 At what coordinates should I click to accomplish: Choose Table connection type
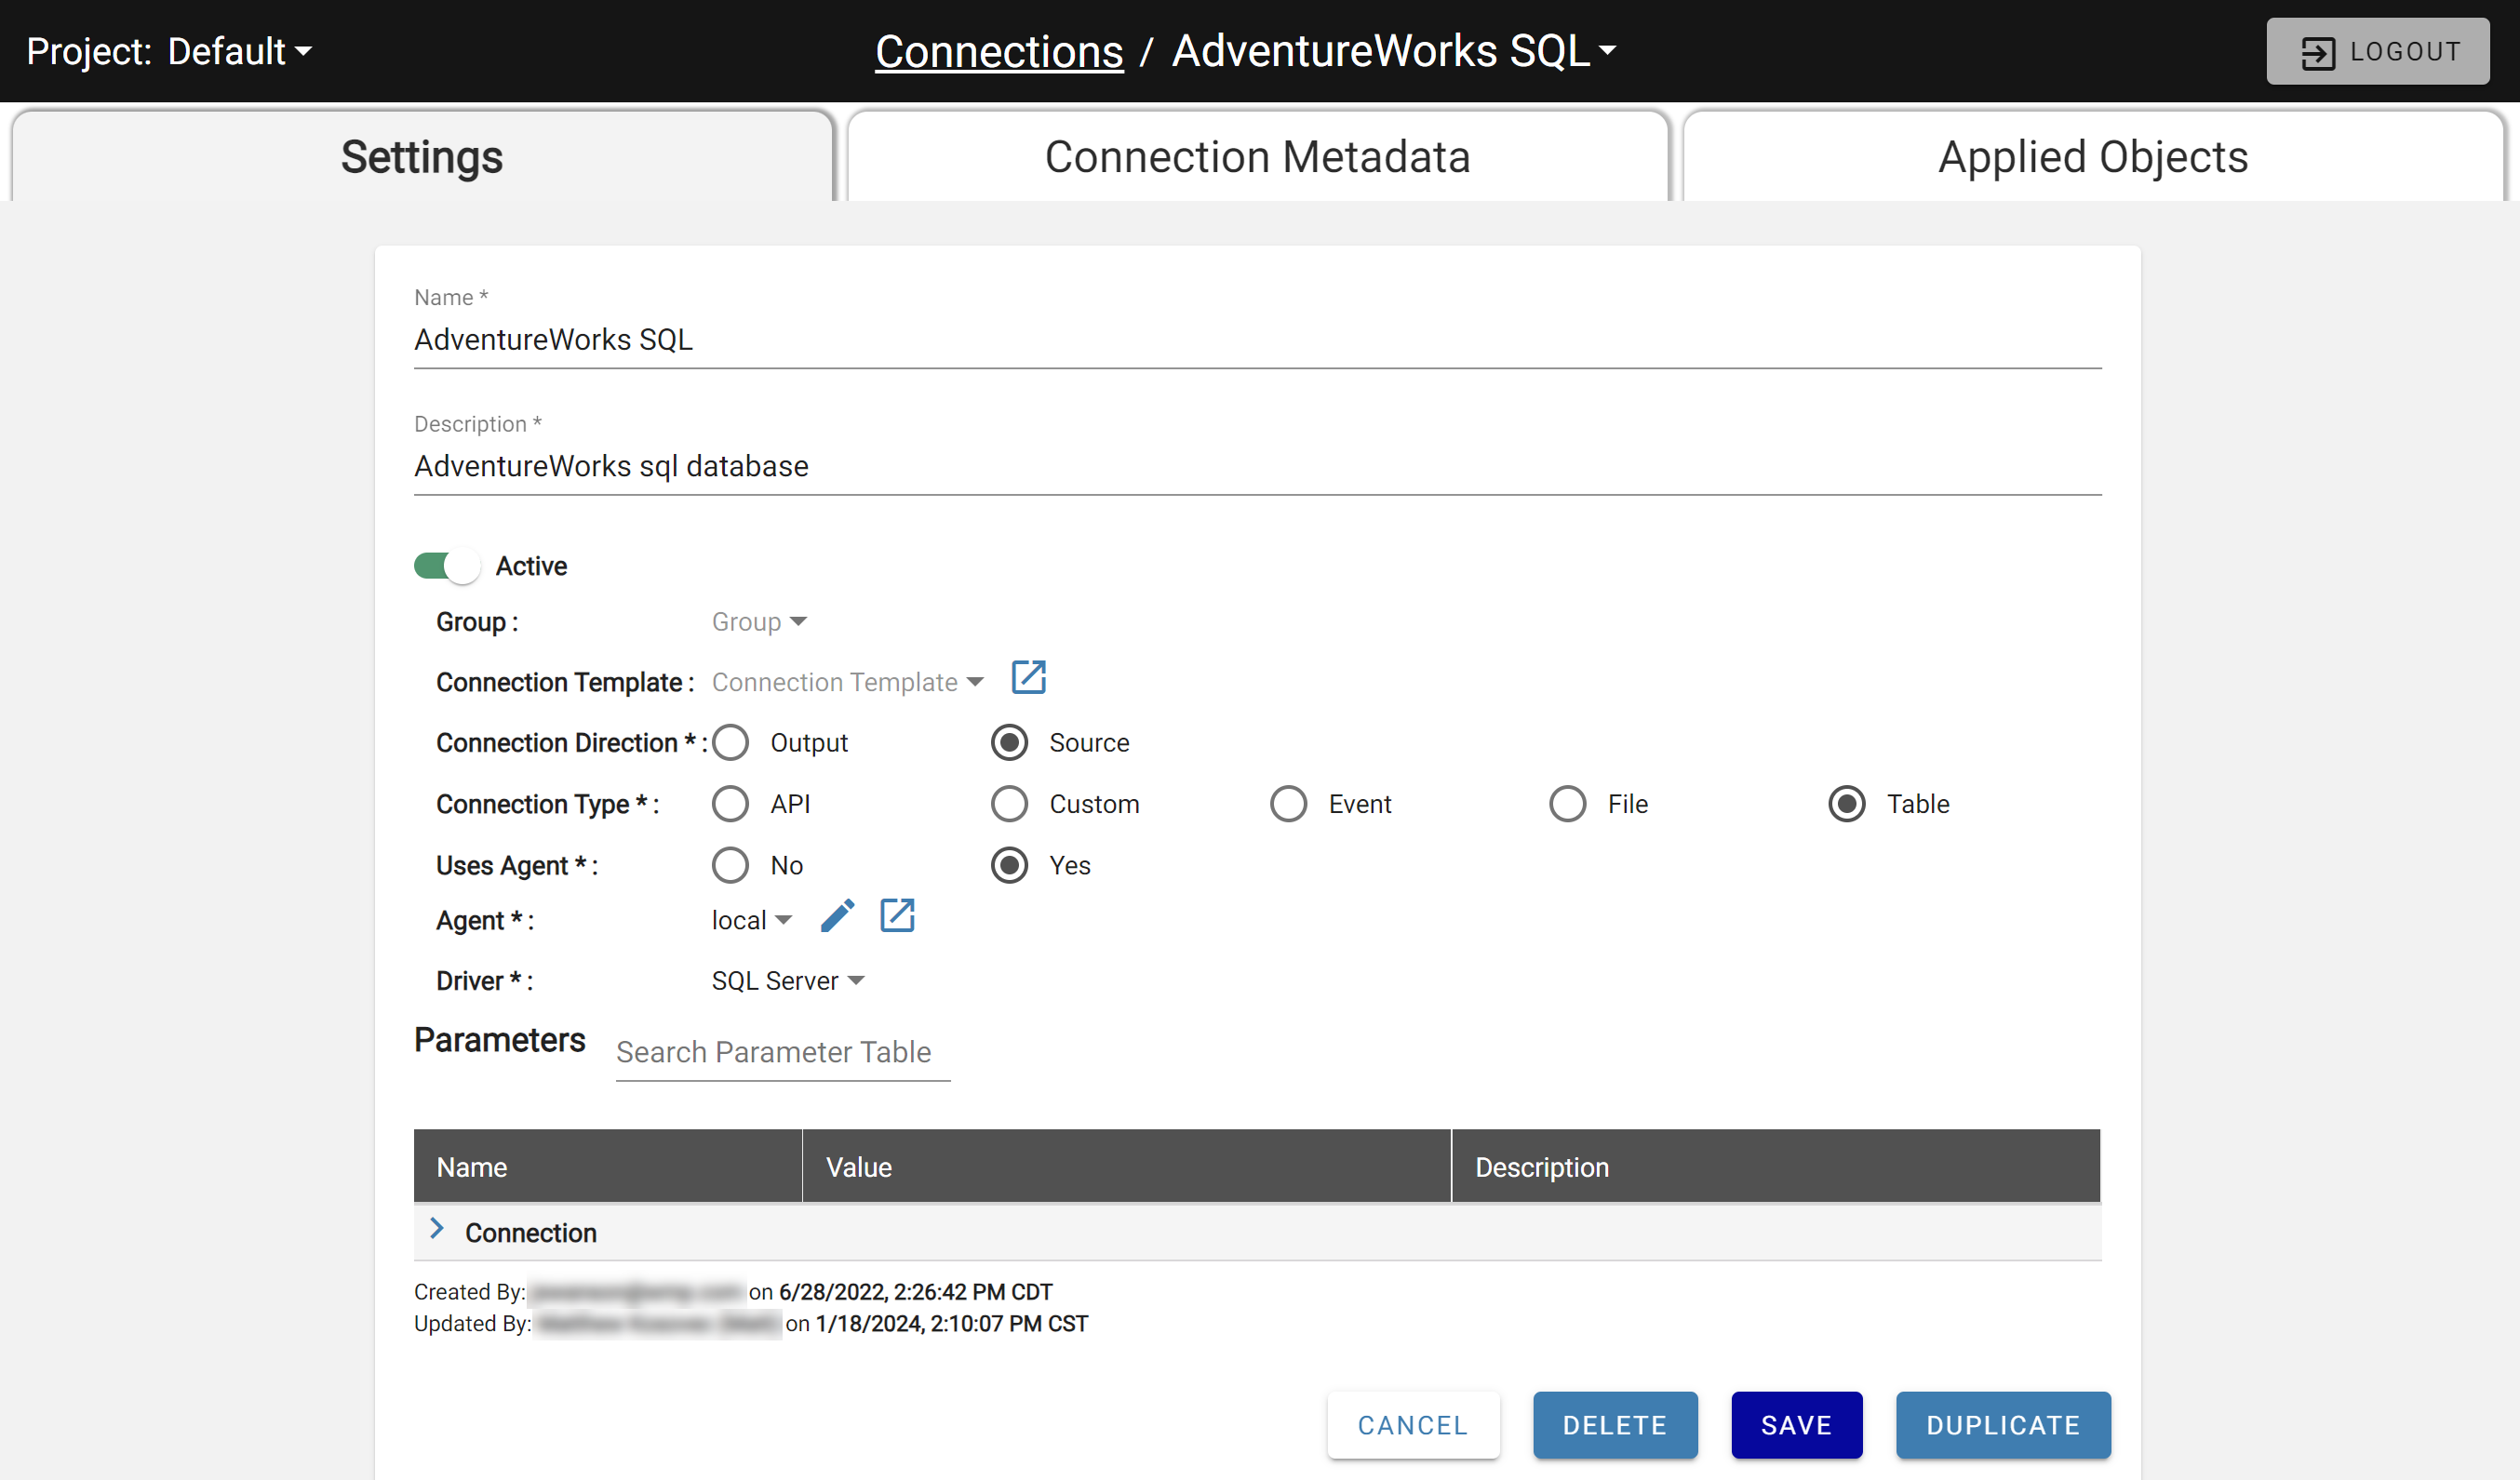[x=1846, y=804]
